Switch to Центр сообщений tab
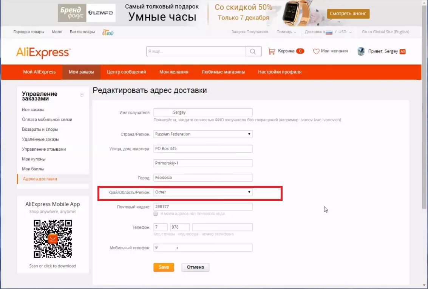Viewport: 428px width, 289px height. pyautogui.click(x=127, y=72)
